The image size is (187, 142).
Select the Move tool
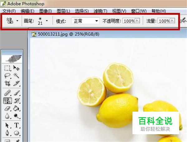[16, 68]
